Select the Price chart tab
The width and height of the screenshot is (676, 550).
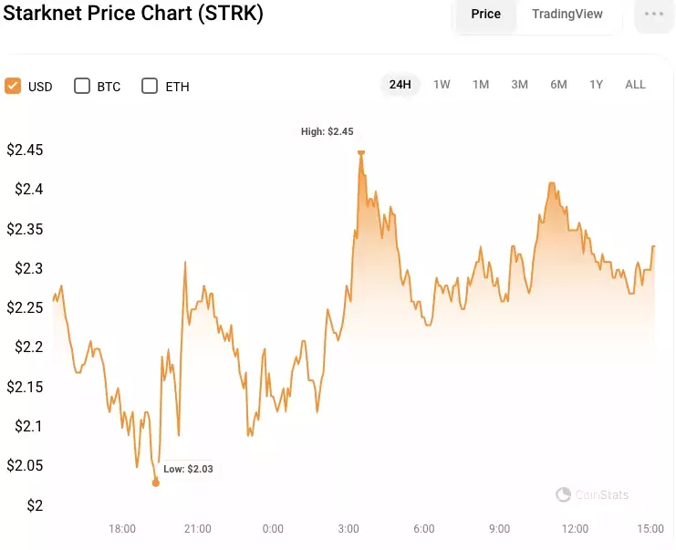(486, 15)
